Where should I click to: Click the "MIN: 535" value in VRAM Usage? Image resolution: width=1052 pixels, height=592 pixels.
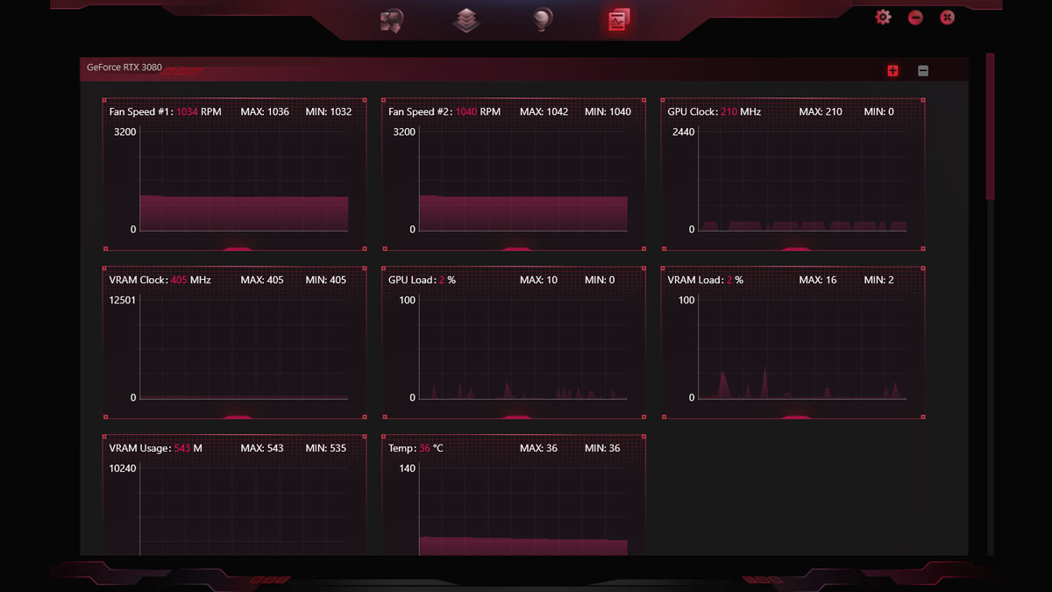point(326,449)
